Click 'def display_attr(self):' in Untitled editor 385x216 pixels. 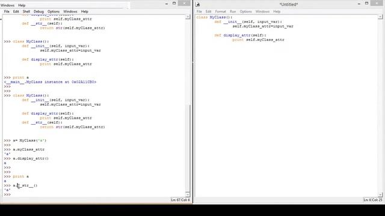240,35
